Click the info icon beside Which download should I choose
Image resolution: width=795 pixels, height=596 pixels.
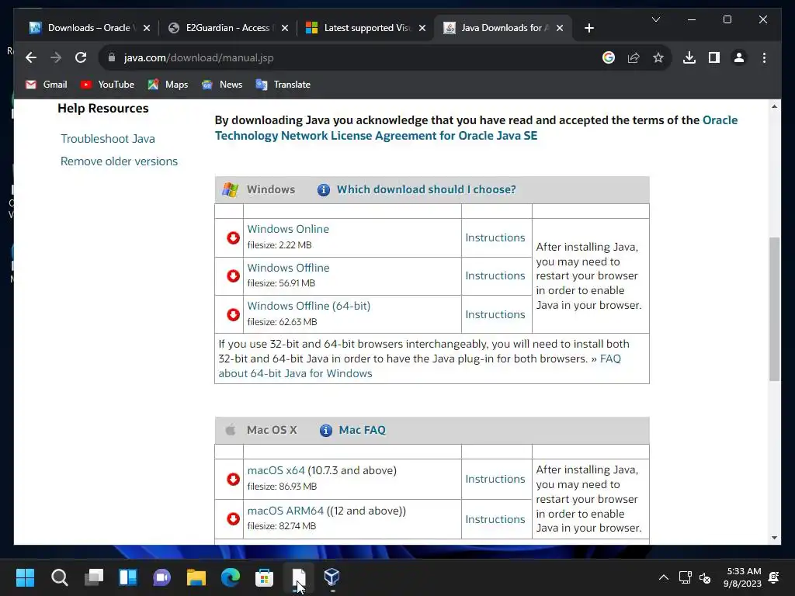tap(324, 190)
